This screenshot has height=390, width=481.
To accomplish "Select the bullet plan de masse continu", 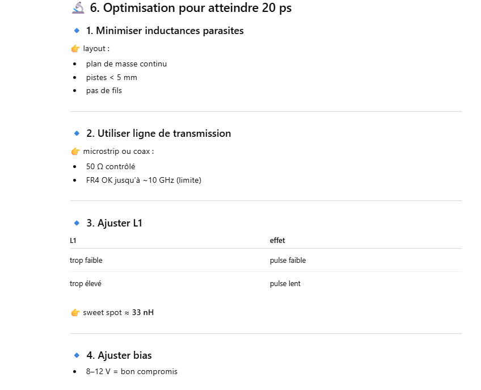I will tap(126, 64).
